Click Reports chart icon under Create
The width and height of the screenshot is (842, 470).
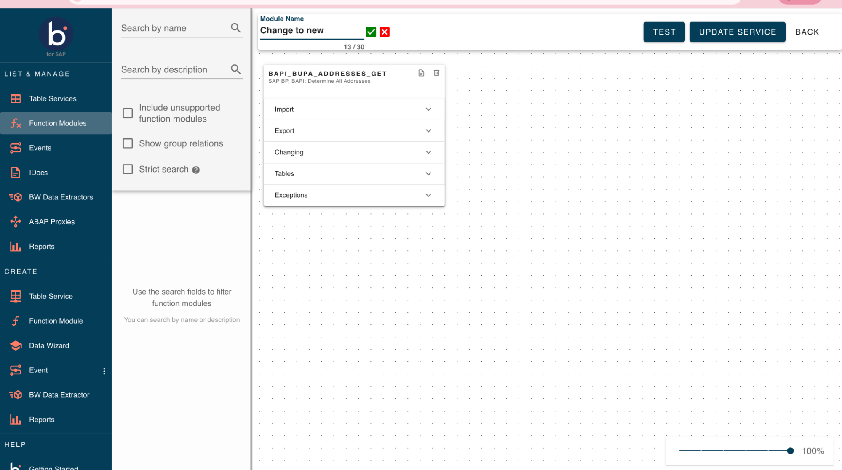tap(16, 420)
